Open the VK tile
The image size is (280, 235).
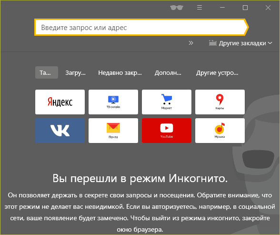[x=60, y=131]
